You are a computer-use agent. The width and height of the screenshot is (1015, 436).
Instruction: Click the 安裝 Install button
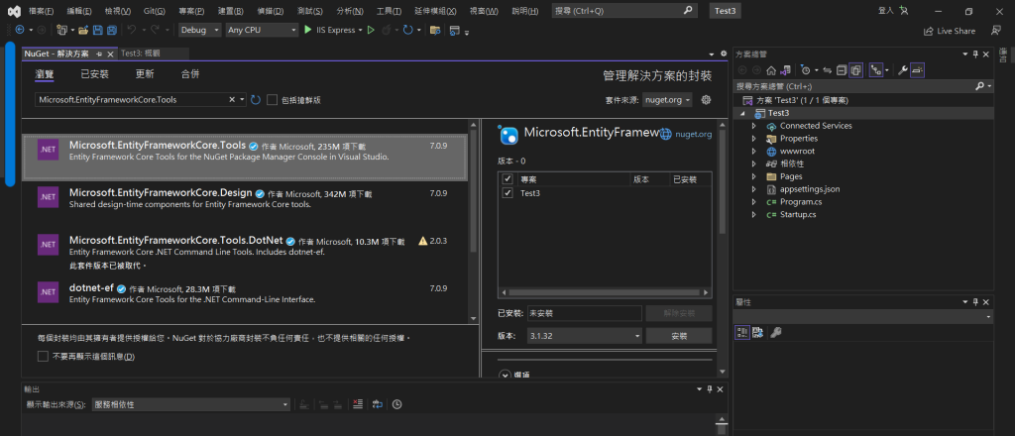tap(679, 336)
